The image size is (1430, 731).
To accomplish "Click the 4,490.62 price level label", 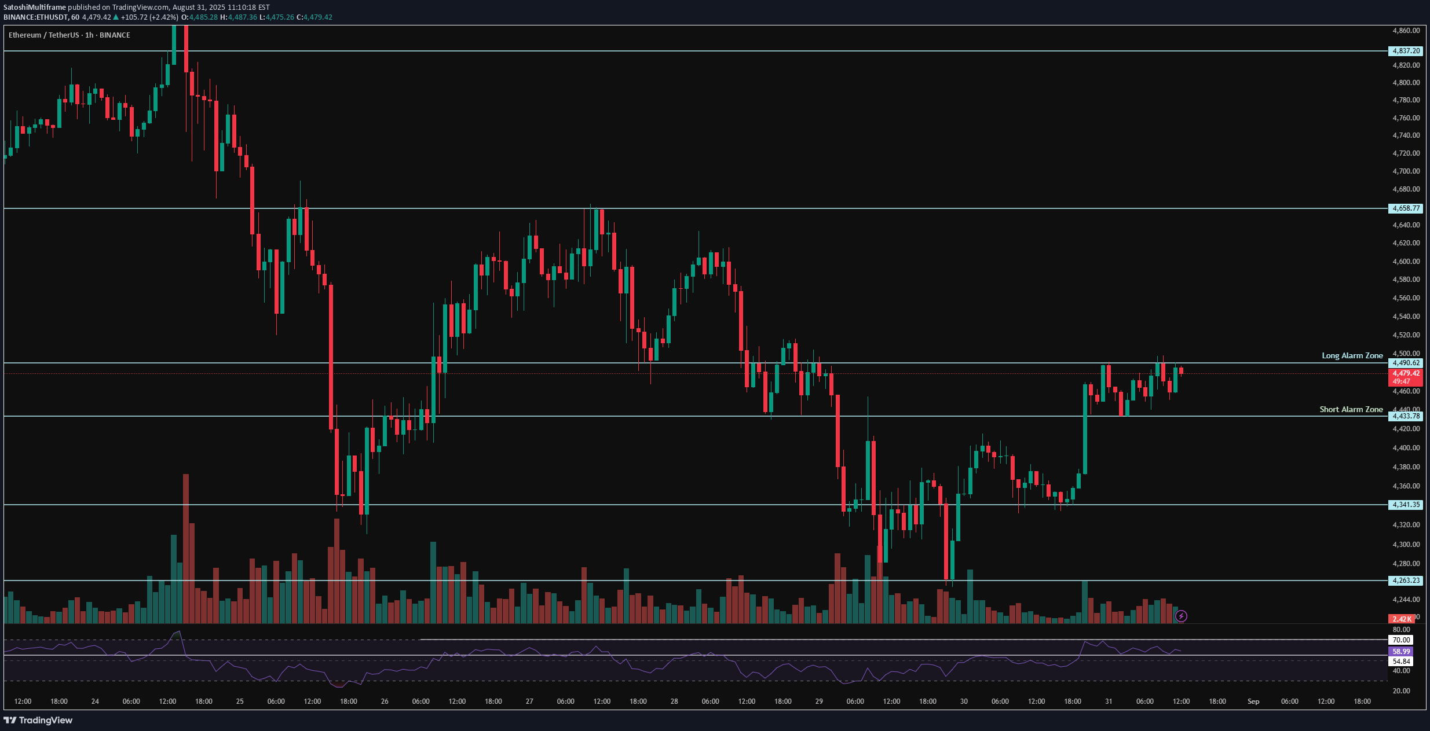I will point(1406,363).
